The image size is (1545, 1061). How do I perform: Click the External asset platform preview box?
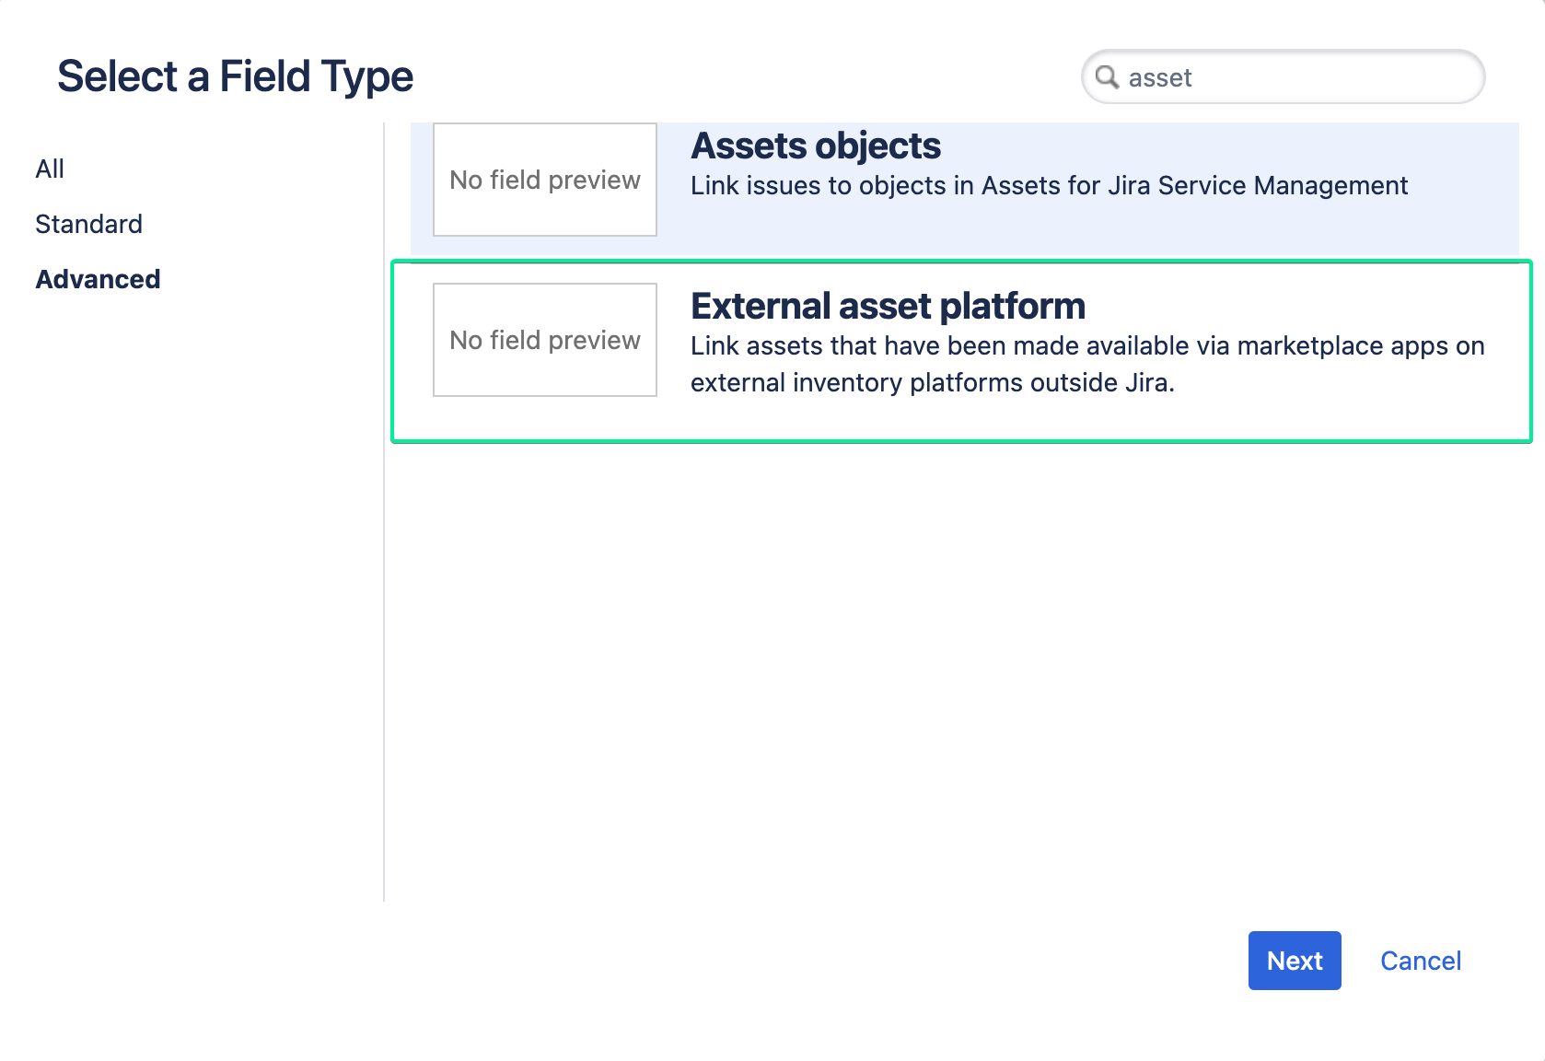tap(544, 340)
